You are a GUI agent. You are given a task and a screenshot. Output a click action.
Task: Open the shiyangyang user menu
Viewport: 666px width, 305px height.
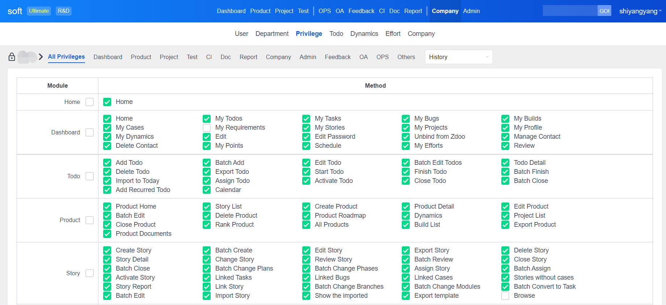click(640, 11)
